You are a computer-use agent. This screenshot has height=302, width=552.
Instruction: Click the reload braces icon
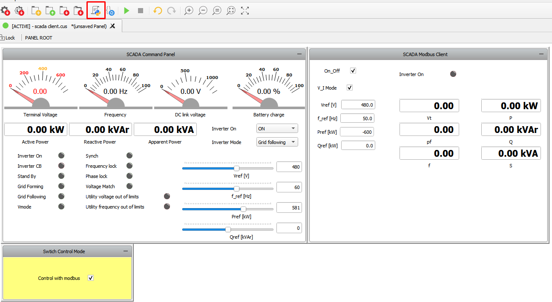coord(110,11)
